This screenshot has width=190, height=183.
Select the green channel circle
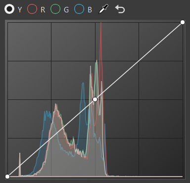55,9
